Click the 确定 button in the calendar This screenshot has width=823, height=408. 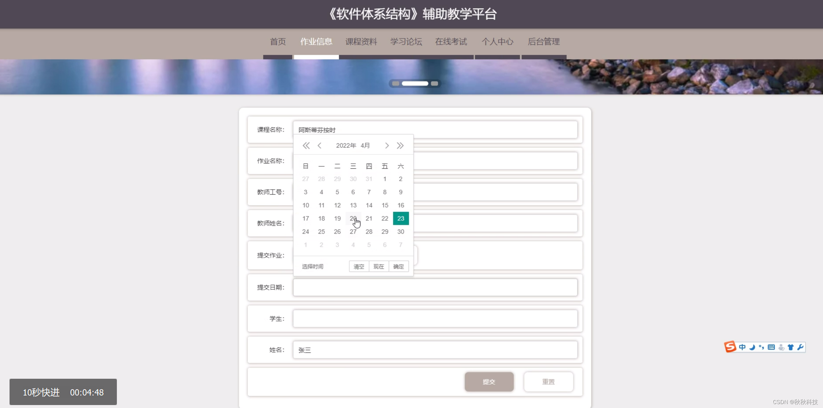tap(399, 266)
